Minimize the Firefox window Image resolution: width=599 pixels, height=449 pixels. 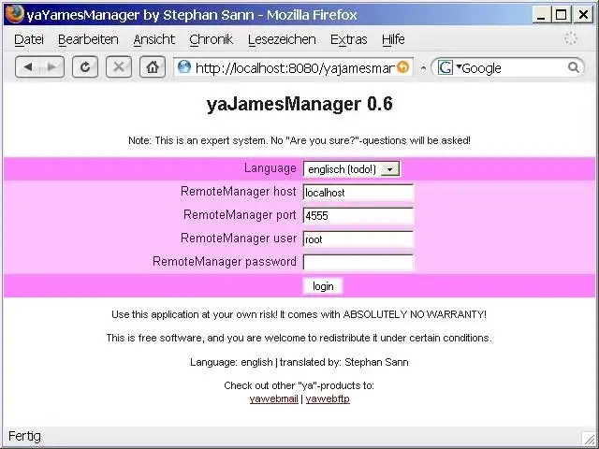(x=541, y=15)
